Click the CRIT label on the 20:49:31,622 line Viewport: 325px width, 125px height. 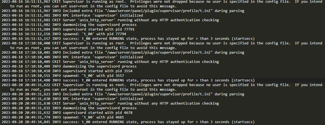[56, 85]
